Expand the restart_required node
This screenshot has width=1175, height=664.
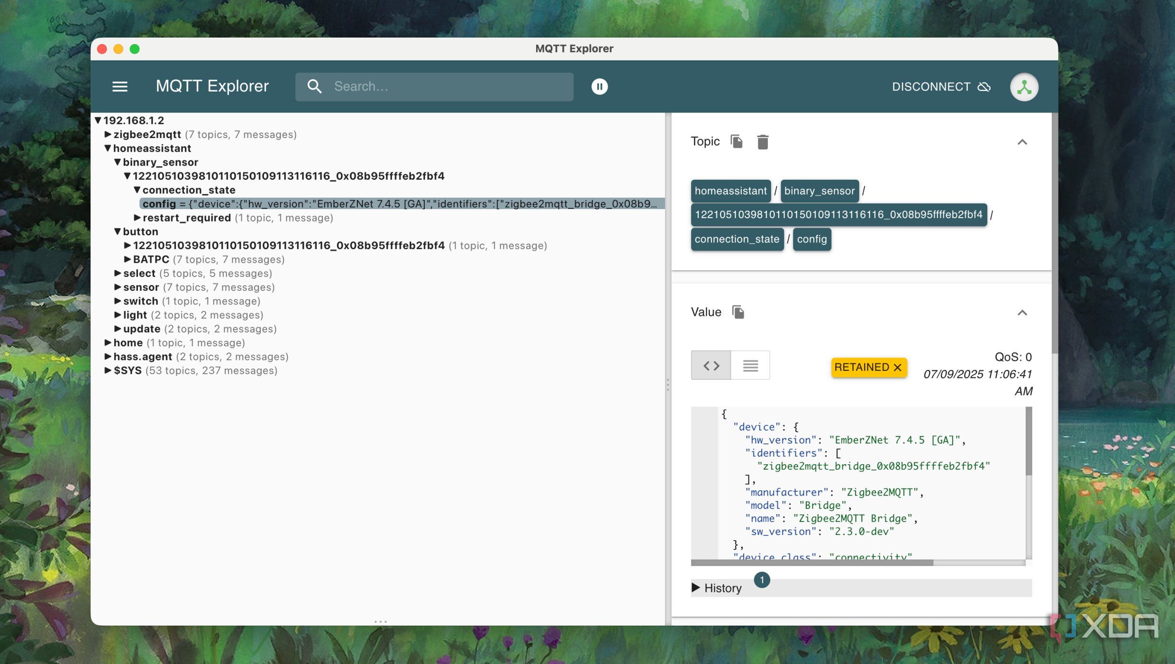click(137, 218)
